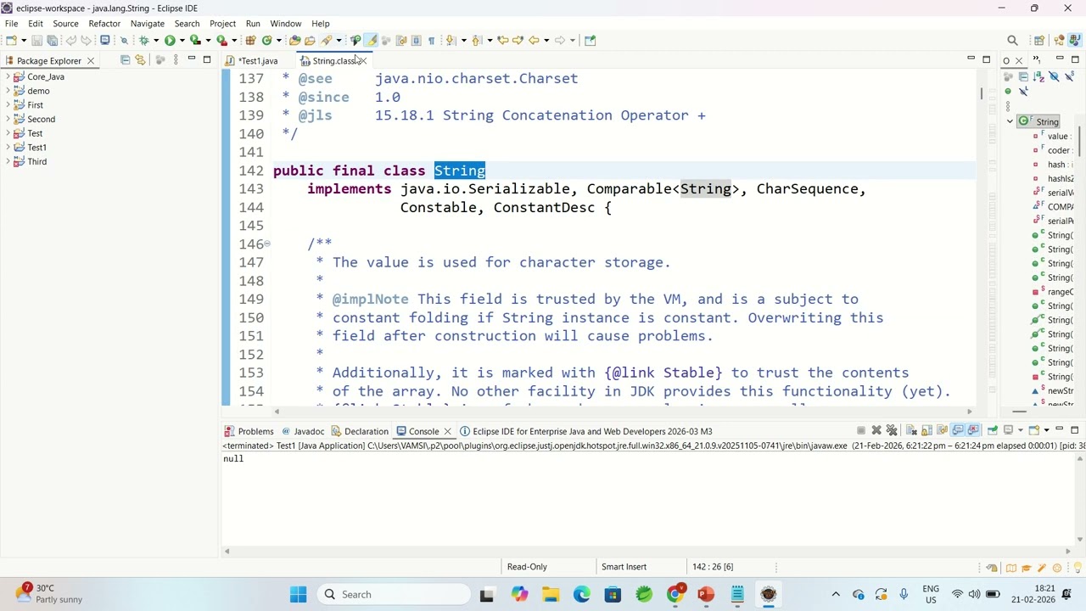1086x611 pixels.
Task: Click the Coverage run icon
Action: pyautogui.click(x=195, y=40)
